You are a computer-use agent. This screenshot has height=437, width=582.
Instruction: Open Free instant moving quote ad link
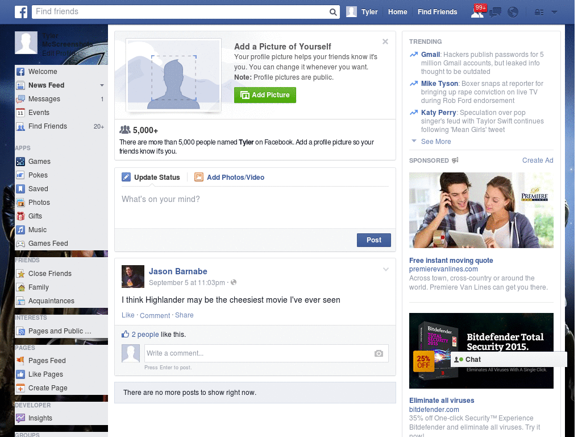pyautogui.click(x=451, y=261)
